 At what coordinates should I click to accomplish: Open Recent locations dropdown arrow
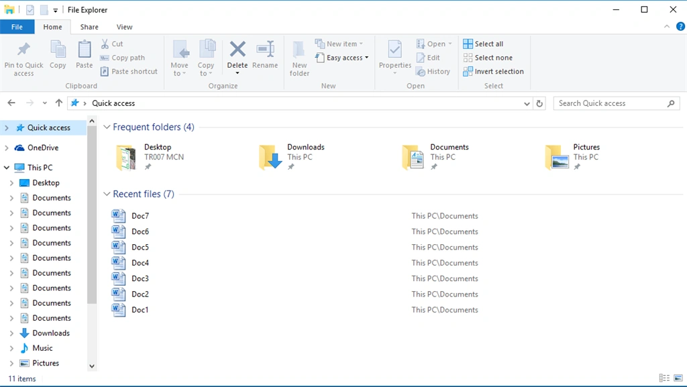(x=45, y=103)
